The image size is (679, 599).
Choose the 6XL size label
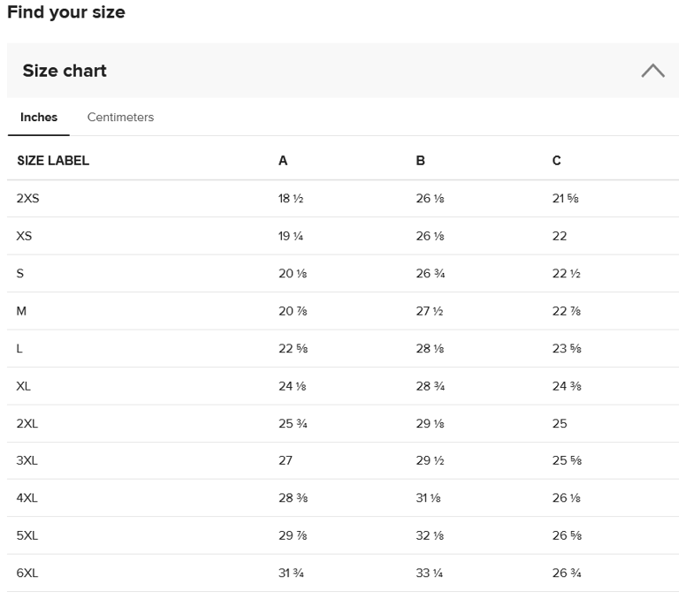(x=27, y=572)
